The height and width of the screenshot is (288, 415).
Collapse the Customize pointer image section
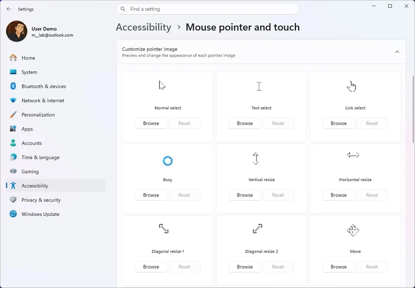point(397,52)
